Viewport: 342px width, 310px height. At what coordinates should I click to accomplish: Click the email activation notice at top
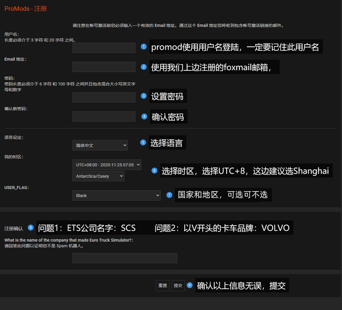[178, 26]
